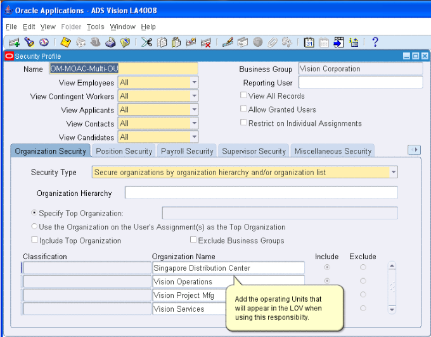
Task: Click the Oracle red logo in Security Profile title
Action: pyautogui.click(x=9, y=56)
